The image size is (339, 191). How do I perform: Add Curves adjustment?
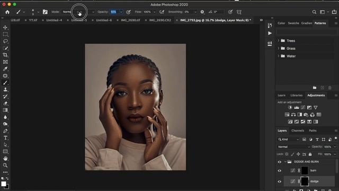pyautogui.click(x=303, y=107)
